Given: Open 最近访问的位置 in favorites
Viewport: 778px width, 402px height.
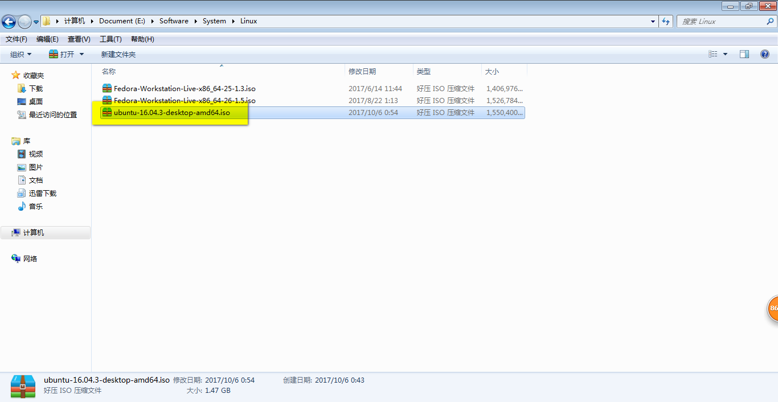Looking at the screenshot, I should [x=53, y=114].
